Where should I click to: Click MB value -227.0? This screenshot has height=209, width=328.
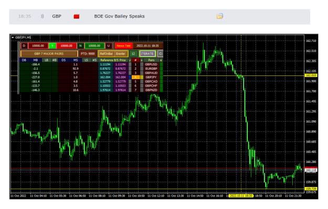[36, 77]
